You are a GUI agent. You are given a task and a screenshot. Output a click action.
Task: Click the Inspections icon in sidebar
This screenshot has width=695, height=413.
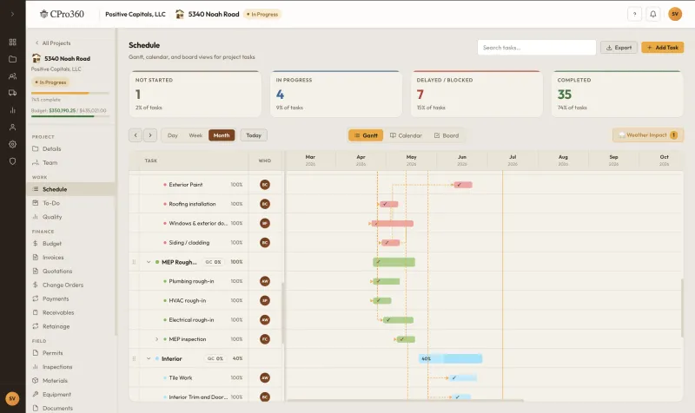point(36,366)
